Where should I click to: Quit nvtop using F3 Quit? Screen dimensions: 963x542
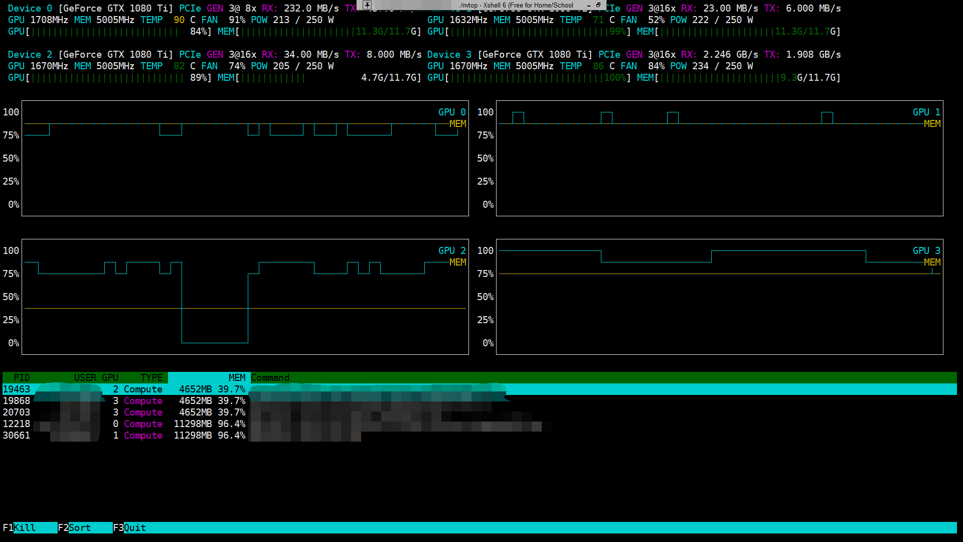click(x=129, y=527)
